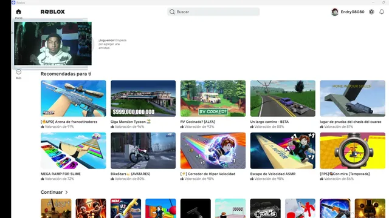The width and height of the screenshot is (389, 218).
Task: Click the Giga Mansion Tycoon title
Action: point(131,122)
